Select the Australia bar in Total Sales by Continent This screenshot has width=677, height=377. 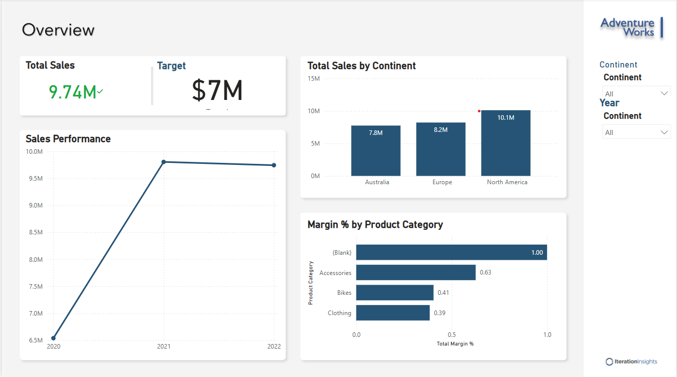click(376, 151)
